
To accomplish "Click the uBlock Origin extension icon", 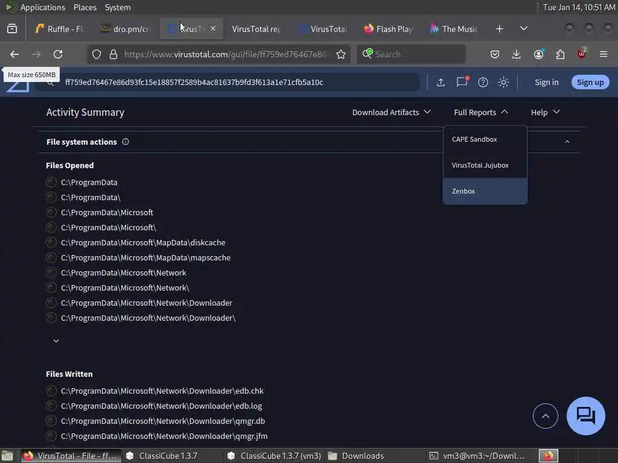I will 582,54.
